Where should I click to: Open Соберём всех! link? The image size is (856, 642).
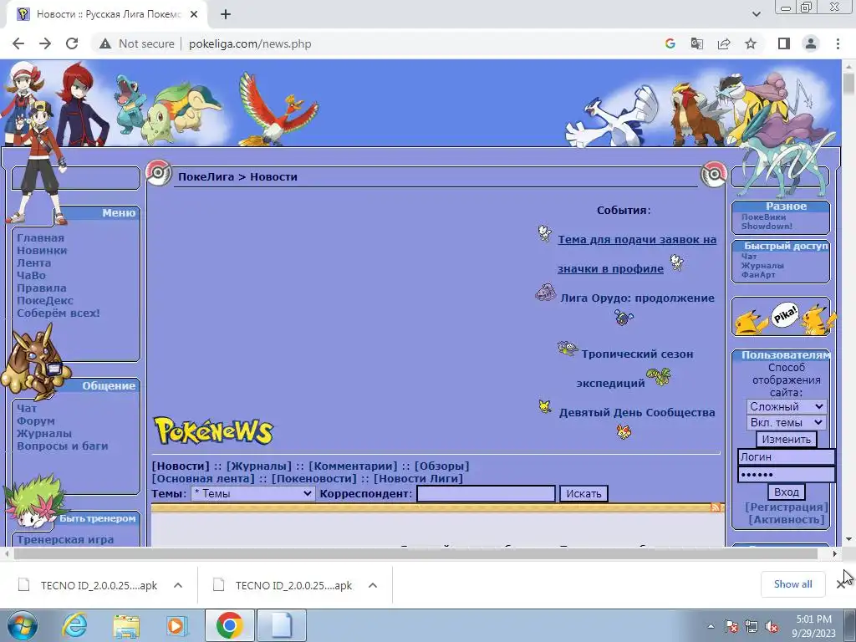pos(59,313)
